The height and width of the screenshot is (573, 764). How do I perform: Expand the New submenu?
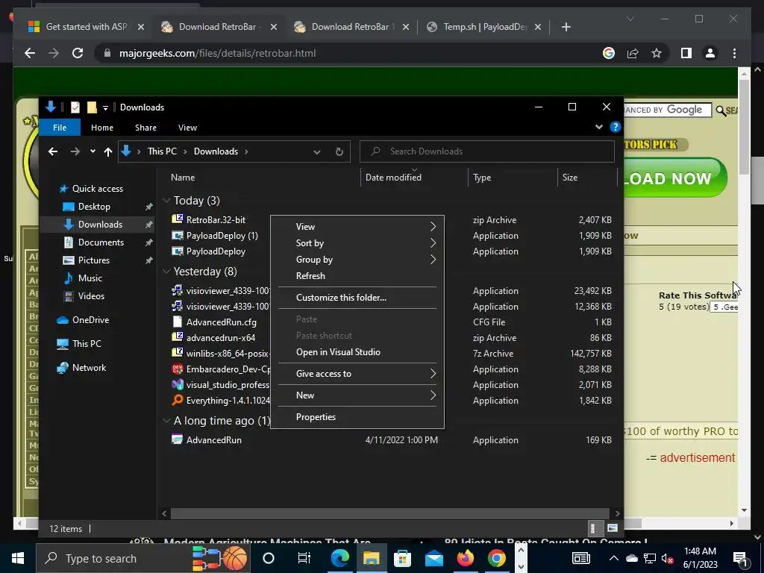click(x=357, y=395)
